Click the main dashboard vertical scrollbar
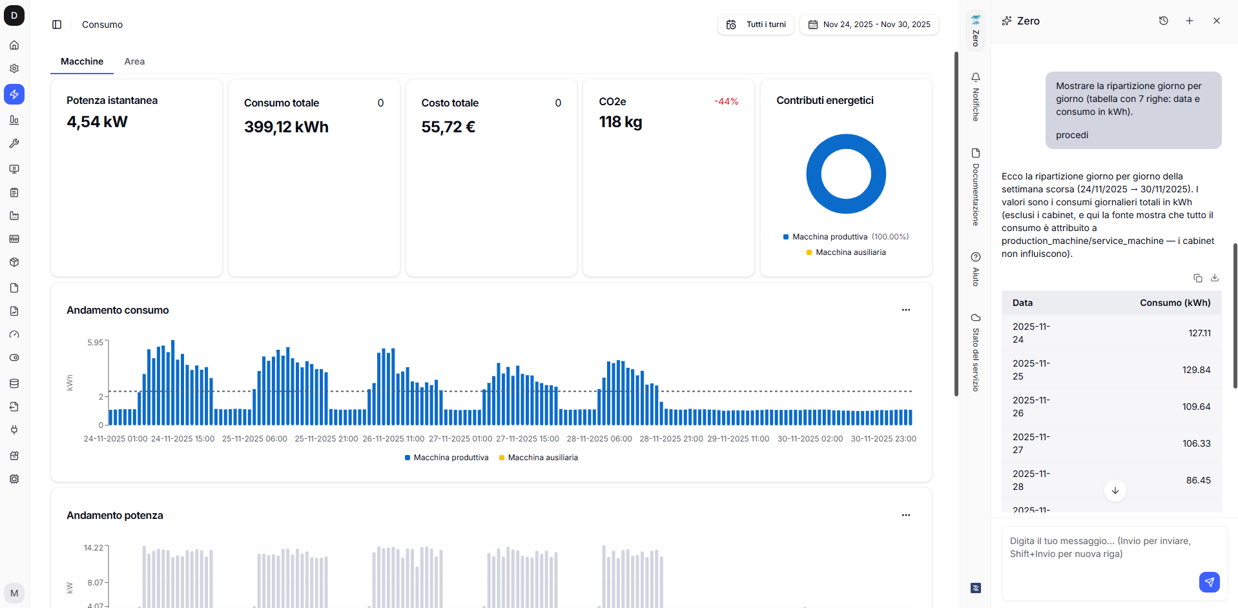The image size is (1238, 608). (956, 223)
